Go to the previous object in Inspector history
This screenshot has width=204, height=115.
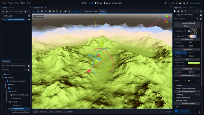pos(195,11)
